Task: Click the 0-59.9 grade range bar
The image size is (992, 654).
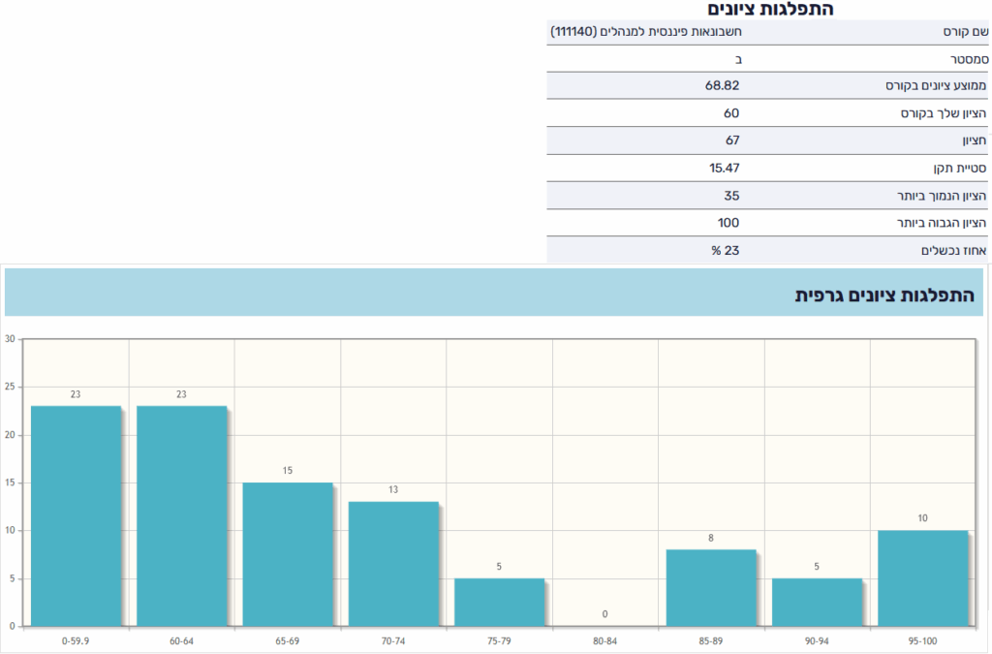Action: (76, 515)
